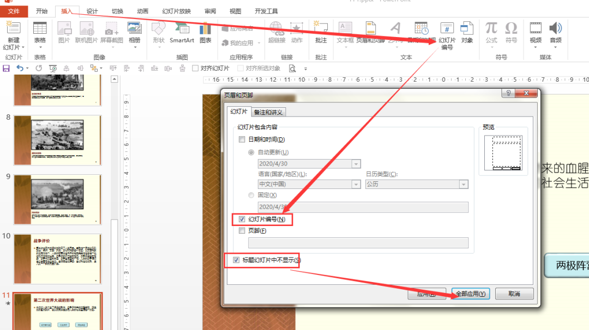Image resolution: width=589 pixels, height=330 pixels.
Task: Switch to the Home (开始) tab
Action: click(41, 11)
